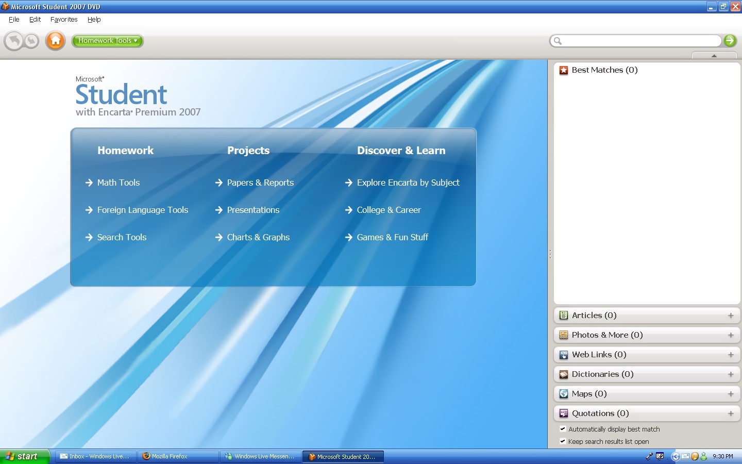Image resolution: width=742 pixels, height=464 pixels.
Task: Expand the Web Links section
Action: point(731,355)
